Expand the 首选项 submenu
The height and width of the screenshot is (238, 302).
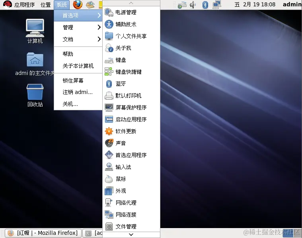click(78, 15)
